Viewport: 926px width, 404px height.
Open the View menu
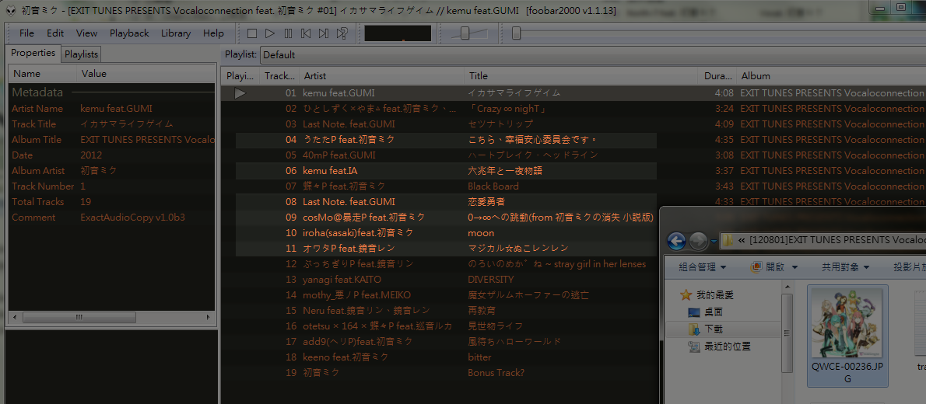click(87, 33)
